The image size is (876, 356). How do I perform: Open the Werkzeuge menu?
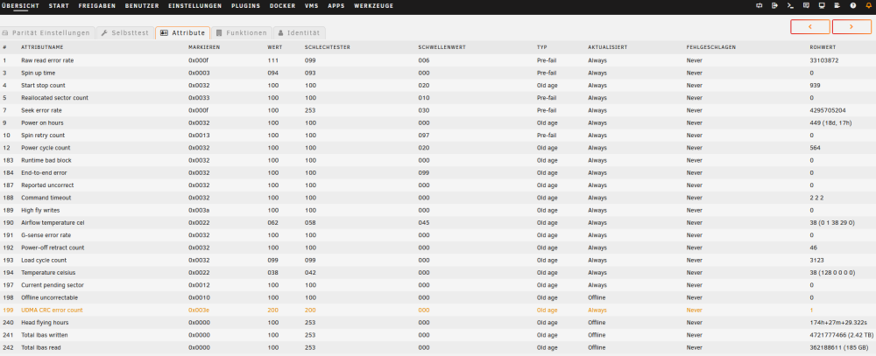[373, 5]
